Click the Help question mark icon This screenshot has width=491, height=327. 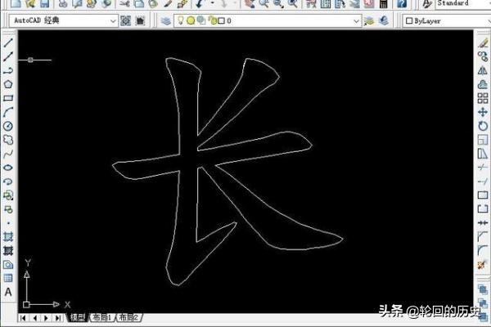point(402,4)
